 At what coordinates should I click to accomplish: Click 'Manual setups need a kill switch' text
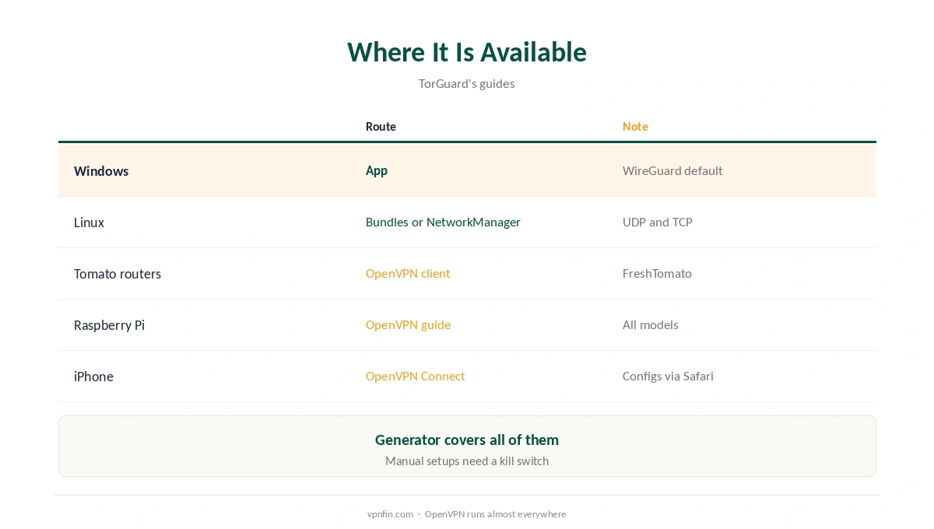(467, 461)
